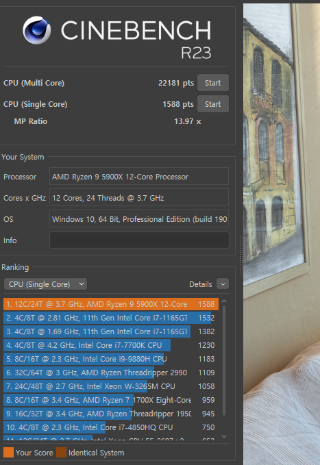Click the 1588 pts single core score
Screen dimensions: 320x465
pyautogui.click(x=177, y=104)
